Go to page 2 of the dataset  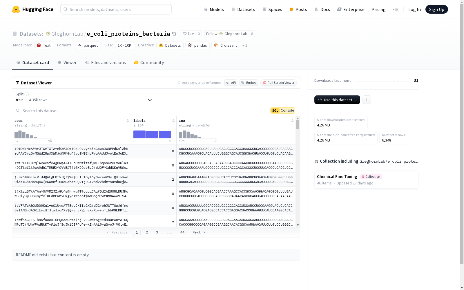coord(147,232)
